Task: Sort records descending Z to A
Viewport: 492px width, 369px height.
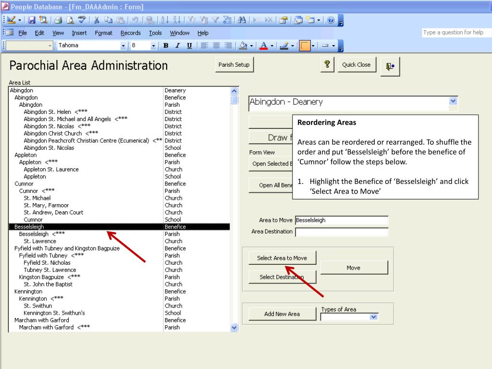Action: click(x=177, y=20)
